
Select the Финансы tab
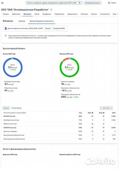coord(27,14)
